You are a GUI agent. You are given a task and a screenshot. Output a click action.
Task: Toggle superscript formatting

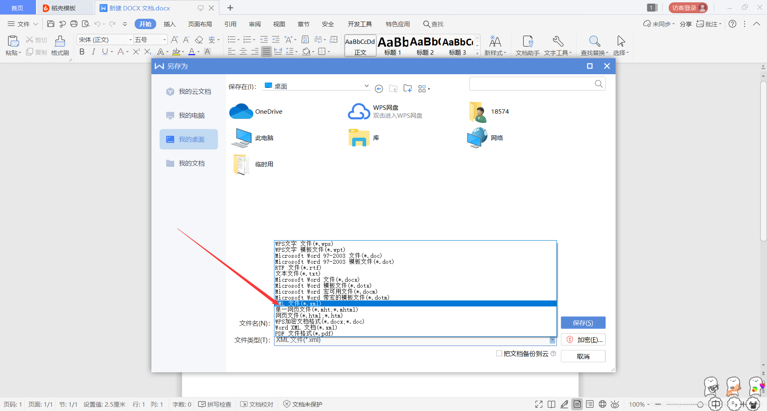click(x=136, y=51)
